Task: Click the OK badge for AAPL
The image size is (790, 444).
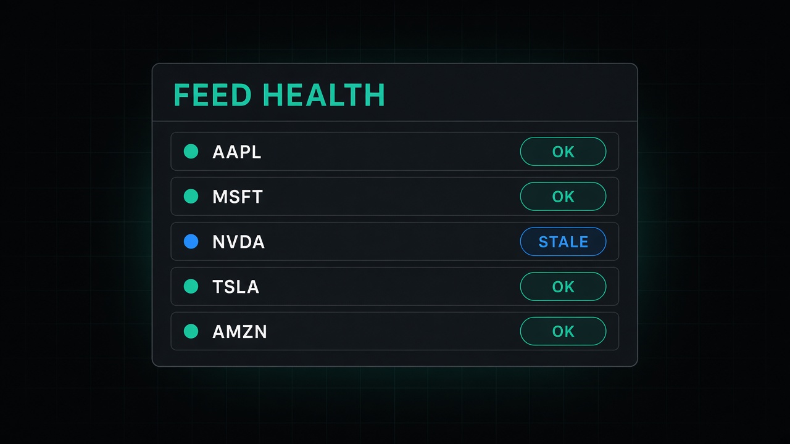Action: tap(563, 151)
